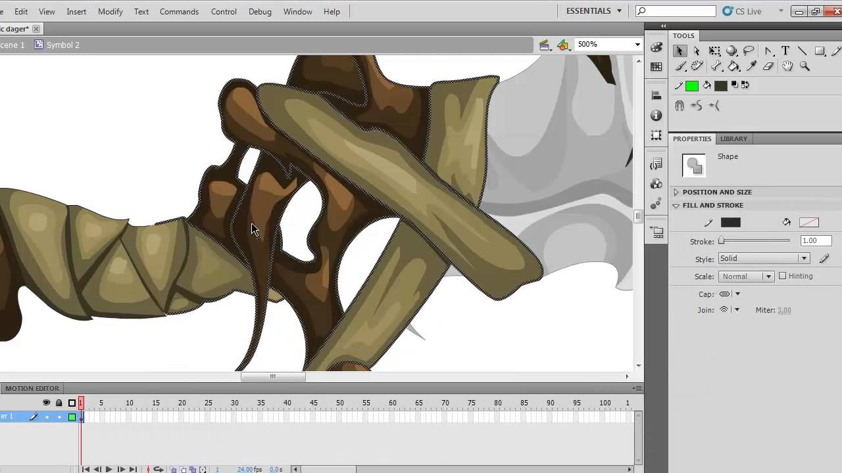
Task: Pick the Bone tool
Action: click(716, 66)
